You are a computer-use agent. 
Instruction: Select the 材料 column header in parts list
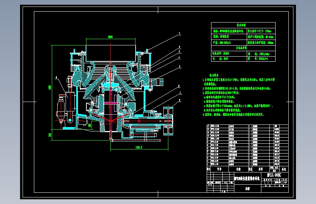[261, 169]
